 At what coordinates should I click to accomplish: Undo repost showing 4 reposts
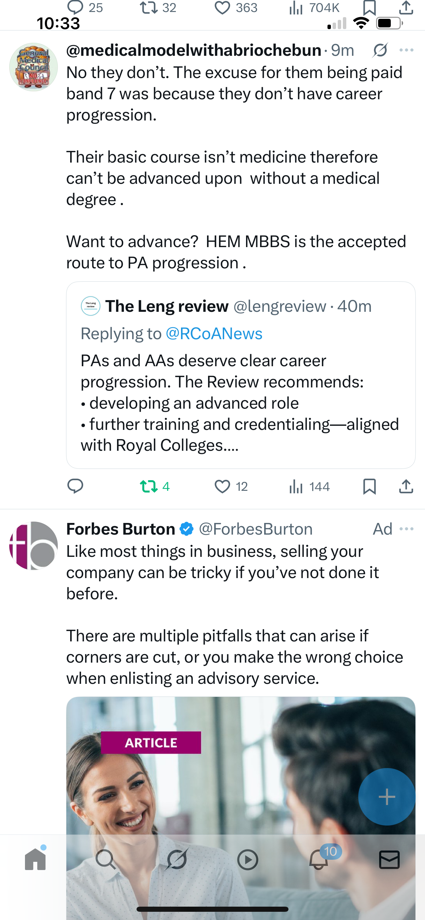(155, 486)
